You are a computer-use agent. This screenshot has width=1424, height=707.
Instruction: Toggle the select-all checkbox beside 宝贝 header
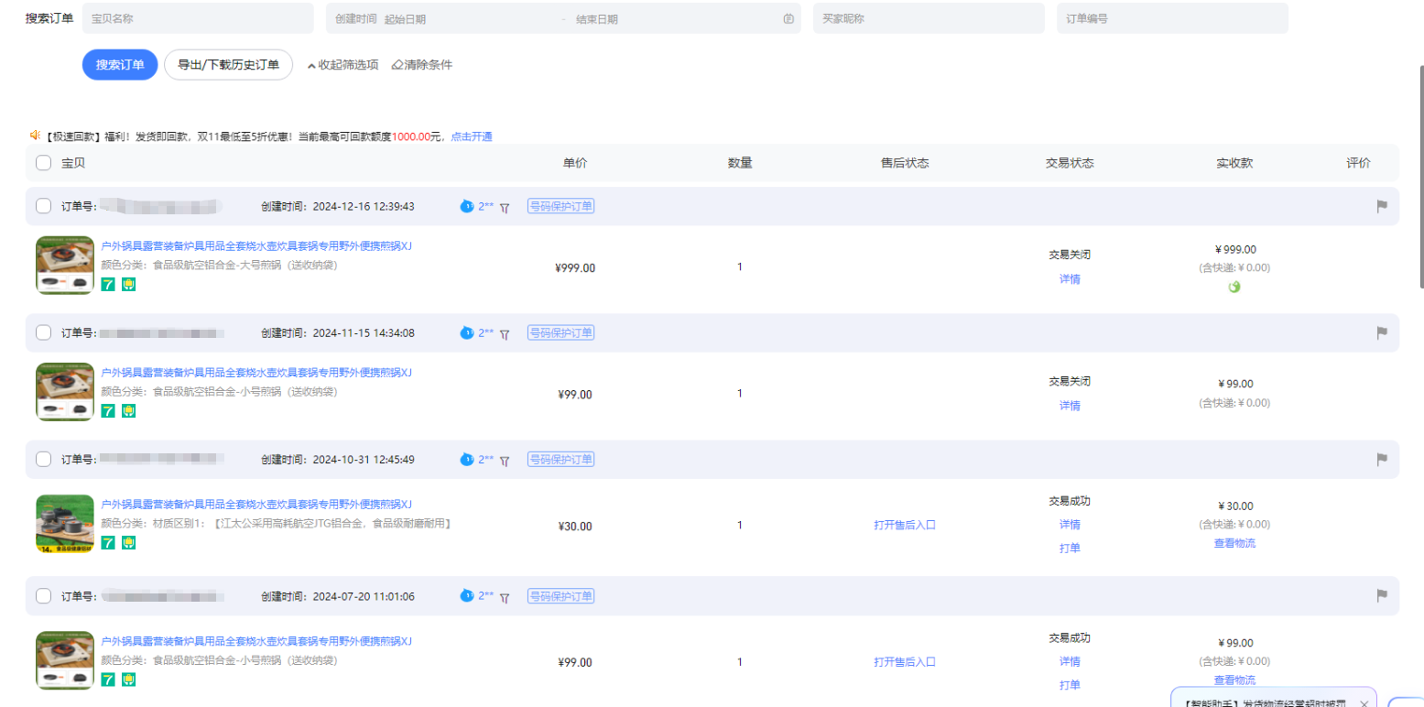[x=43, y=163]
